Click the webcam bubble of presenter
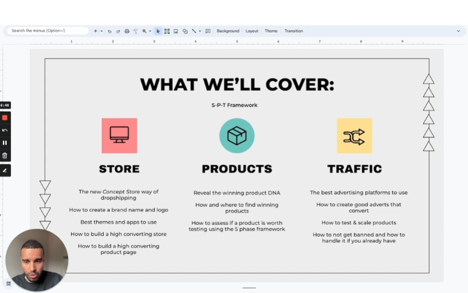Image resolution: width=468 pixels, height=293 pixels. (37, 260)
